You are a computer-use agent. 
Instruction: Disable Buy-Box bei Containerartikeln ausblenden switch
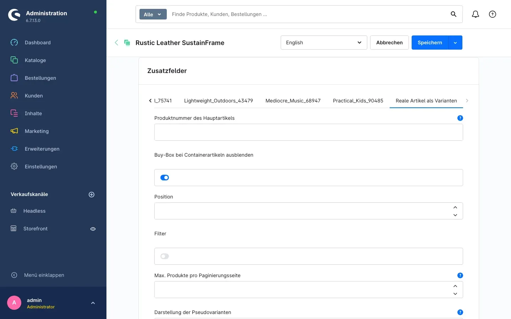coord(165,178)
